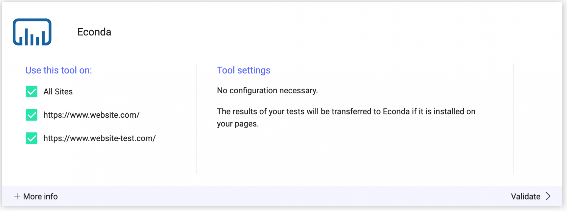Click the green checkmark next to All Sites
567x211 pixels.
pos(31,91)
